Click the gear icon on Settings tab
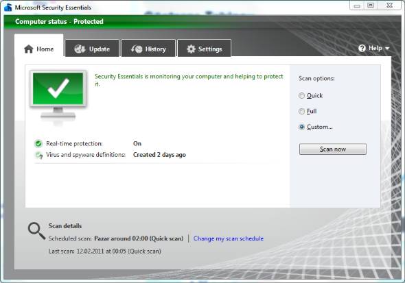This screenshot has height=283, width=405. coord(191,49)
